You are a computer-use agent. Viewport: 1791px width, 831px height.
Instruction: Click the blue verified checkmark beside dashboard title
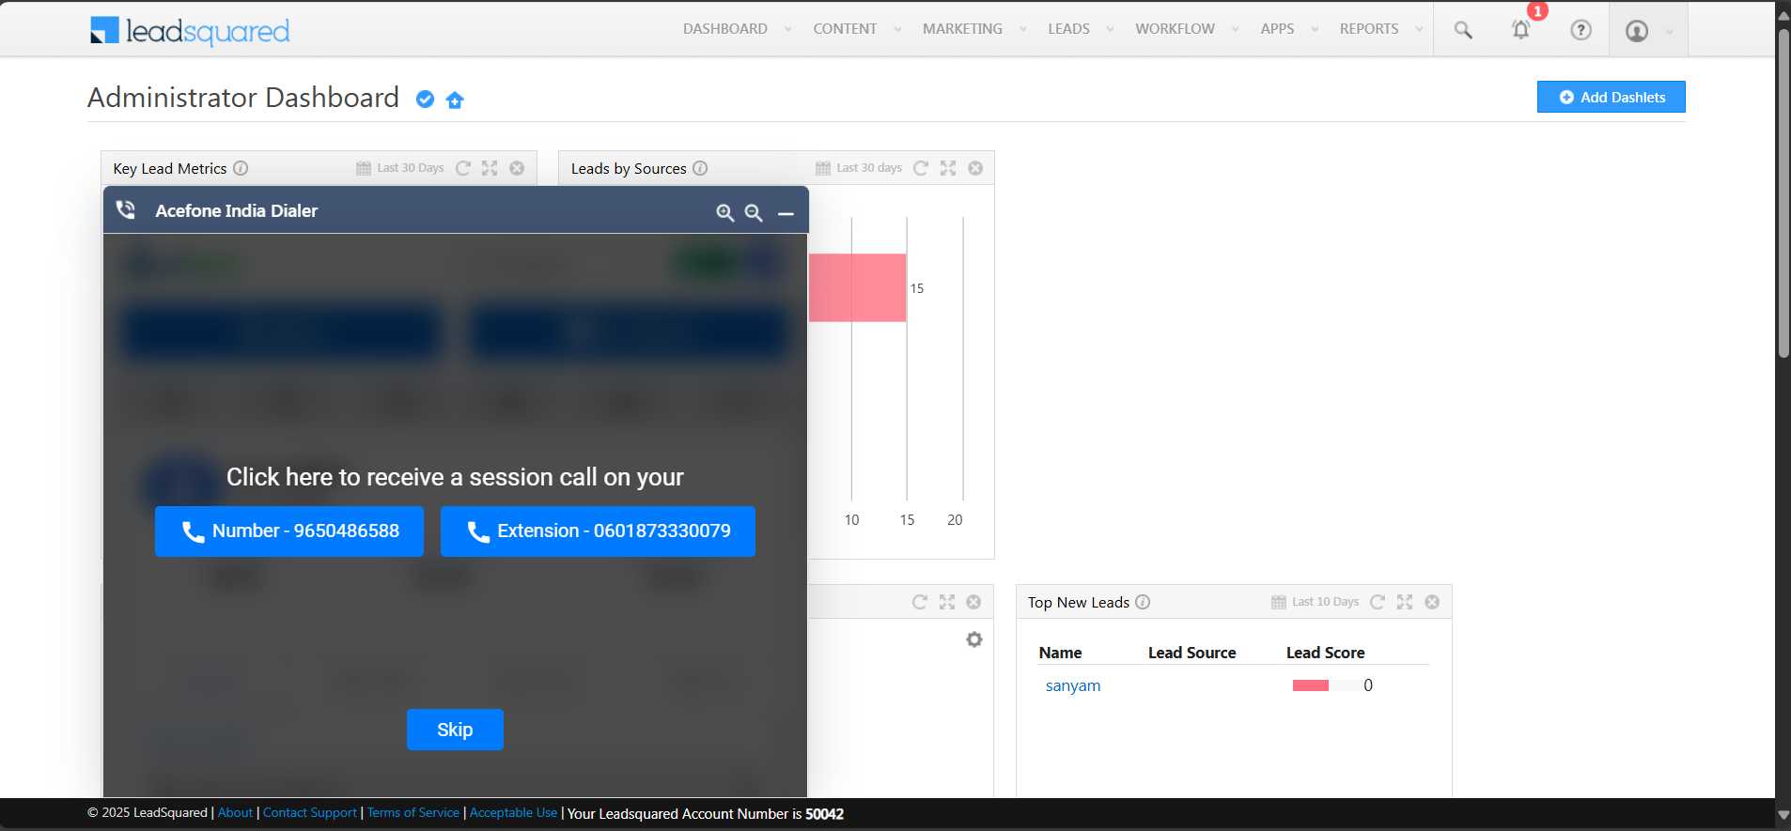click(426, 100)
